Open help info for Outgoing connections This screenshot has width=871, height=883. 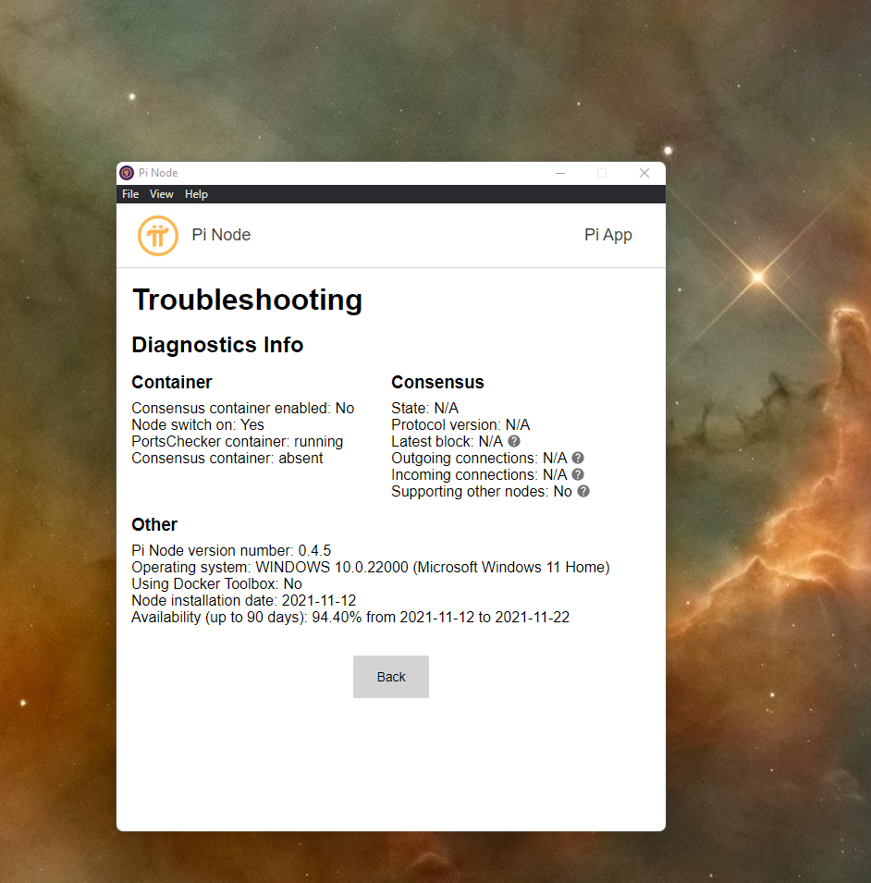(x=577, y=458)
